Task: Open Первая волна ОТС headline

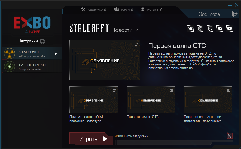Action: pyautogui.click(x=177, y=46)
